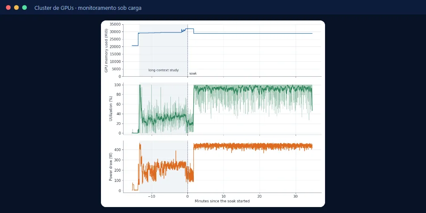This screenshot has width=426, height=213.
Task: Click the 'soak' annotation text
Action: pos(193,73)
